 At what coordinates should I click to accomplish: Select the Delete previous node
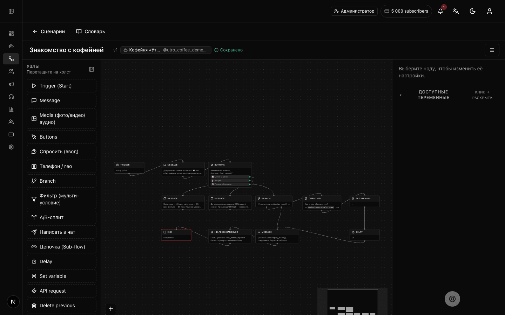coord(62,306)
